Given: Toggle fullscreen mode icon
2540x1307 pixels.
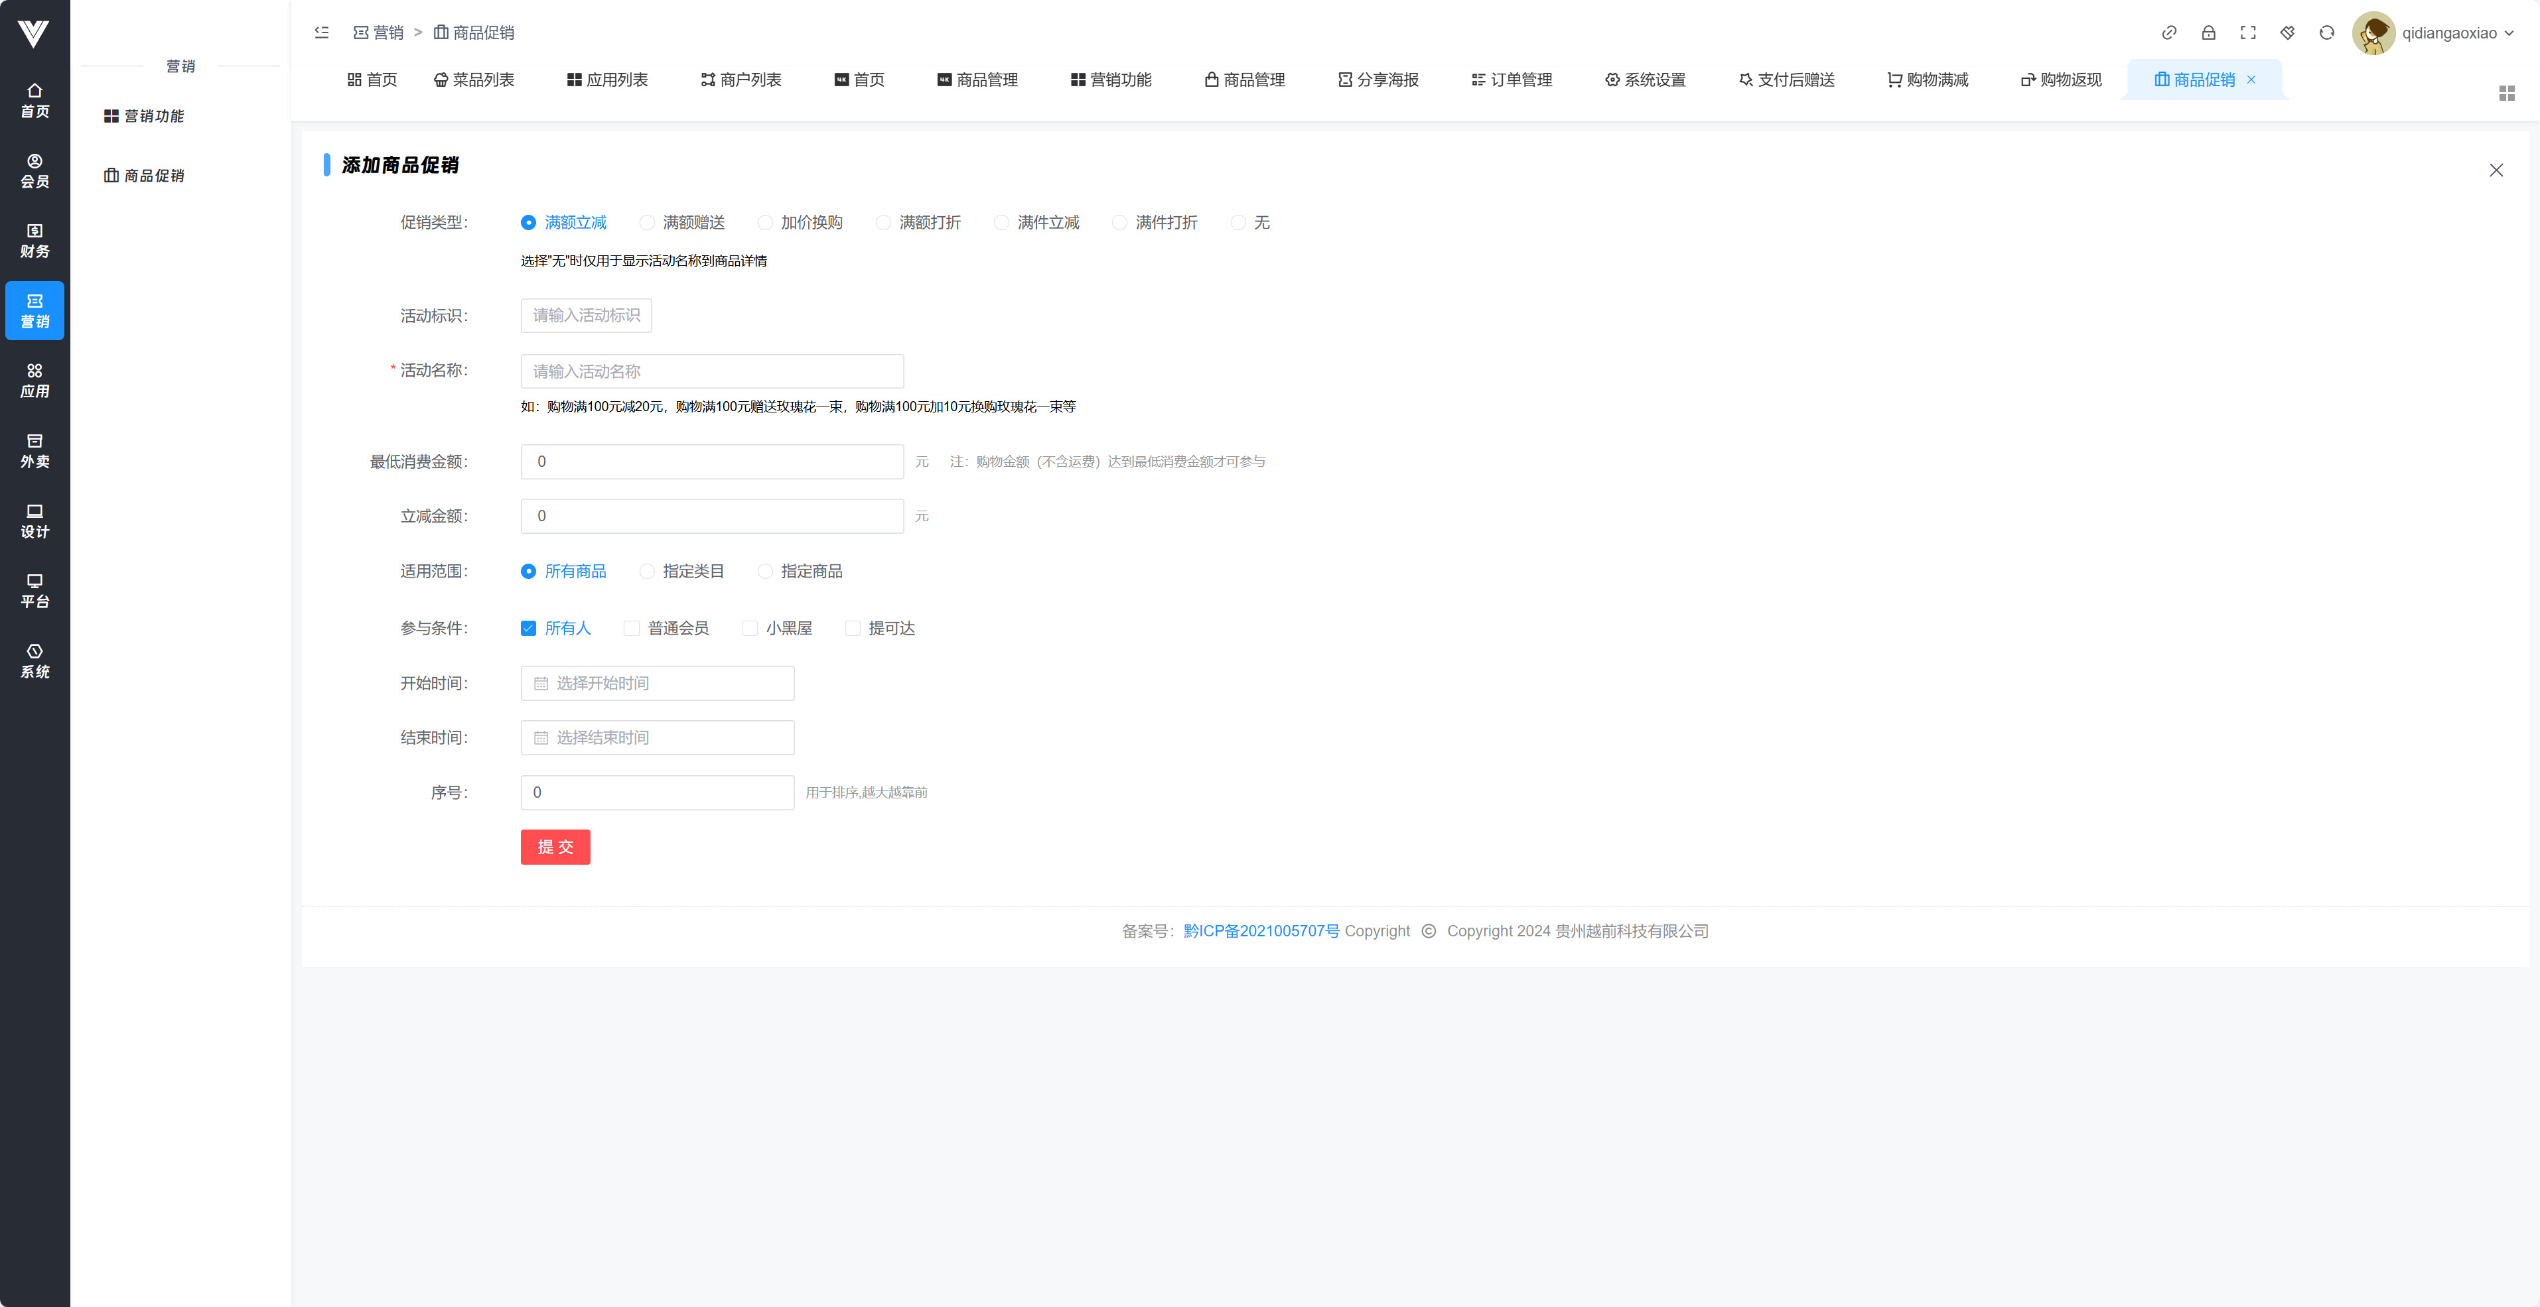Looking at the screenshot, I should click(x=2247, y=32).
